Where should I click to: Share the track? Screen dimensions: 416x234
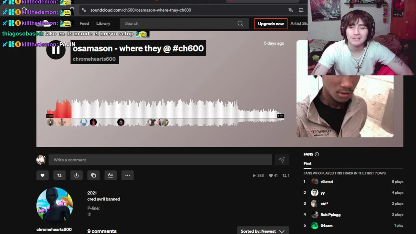[76, 175]
